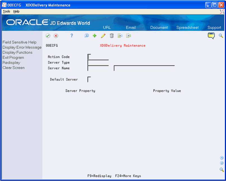Maximize the XDODelivery Maintenance window
Image resolution: width=226 pixels, height=181 pixels.
[x=215, y=5]
